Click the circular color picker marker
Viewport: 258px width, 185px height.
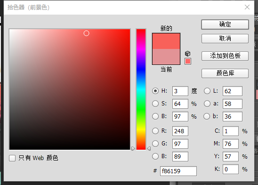click(86, 33)
